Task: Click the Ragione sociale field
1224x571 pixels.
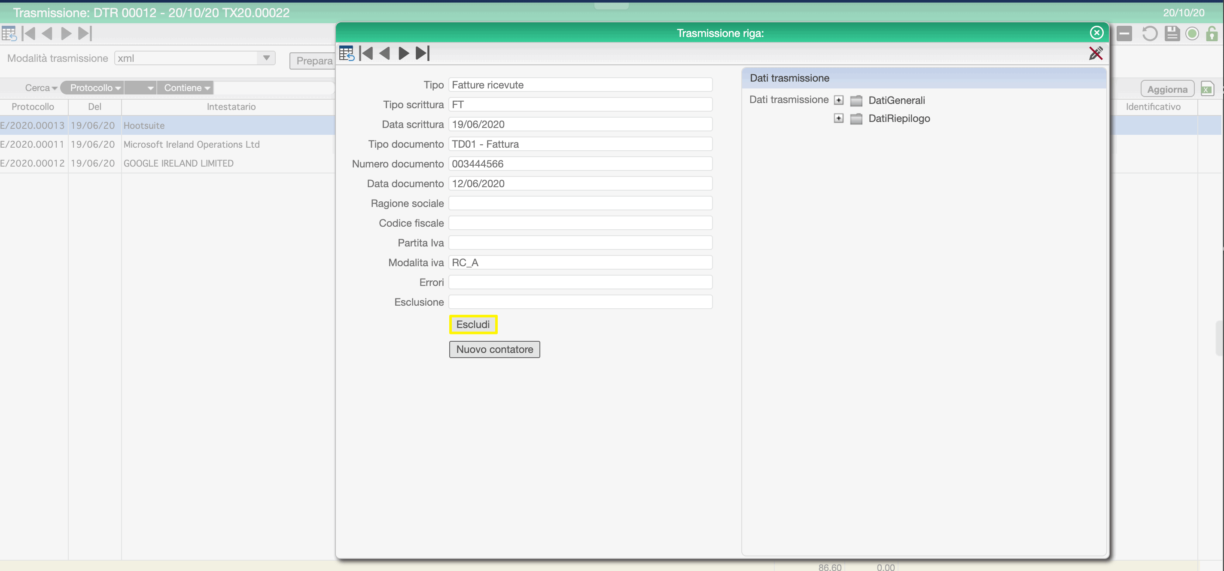Action: 580,203
